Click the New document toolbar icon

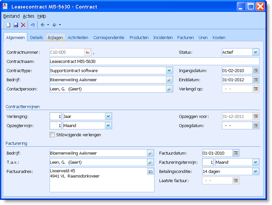pyautogui.click(x=8, y=25)
